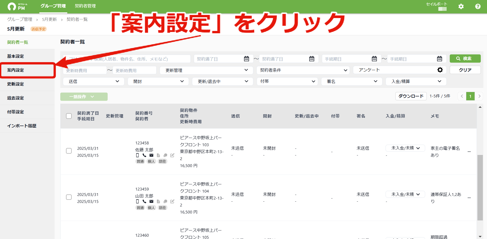The width and height of the screenshot is (487, 239).
Task: Click the edit pencil icon for 山田 太郎
Action: pos(172,201)
